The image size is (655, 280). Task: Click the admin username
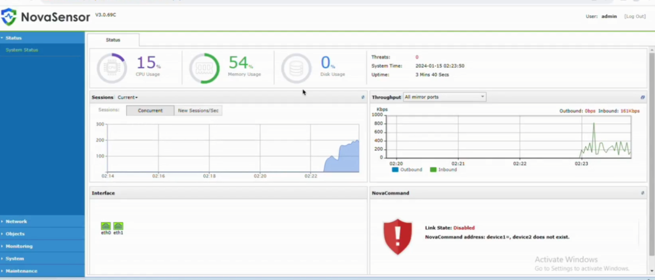[609, 16]
